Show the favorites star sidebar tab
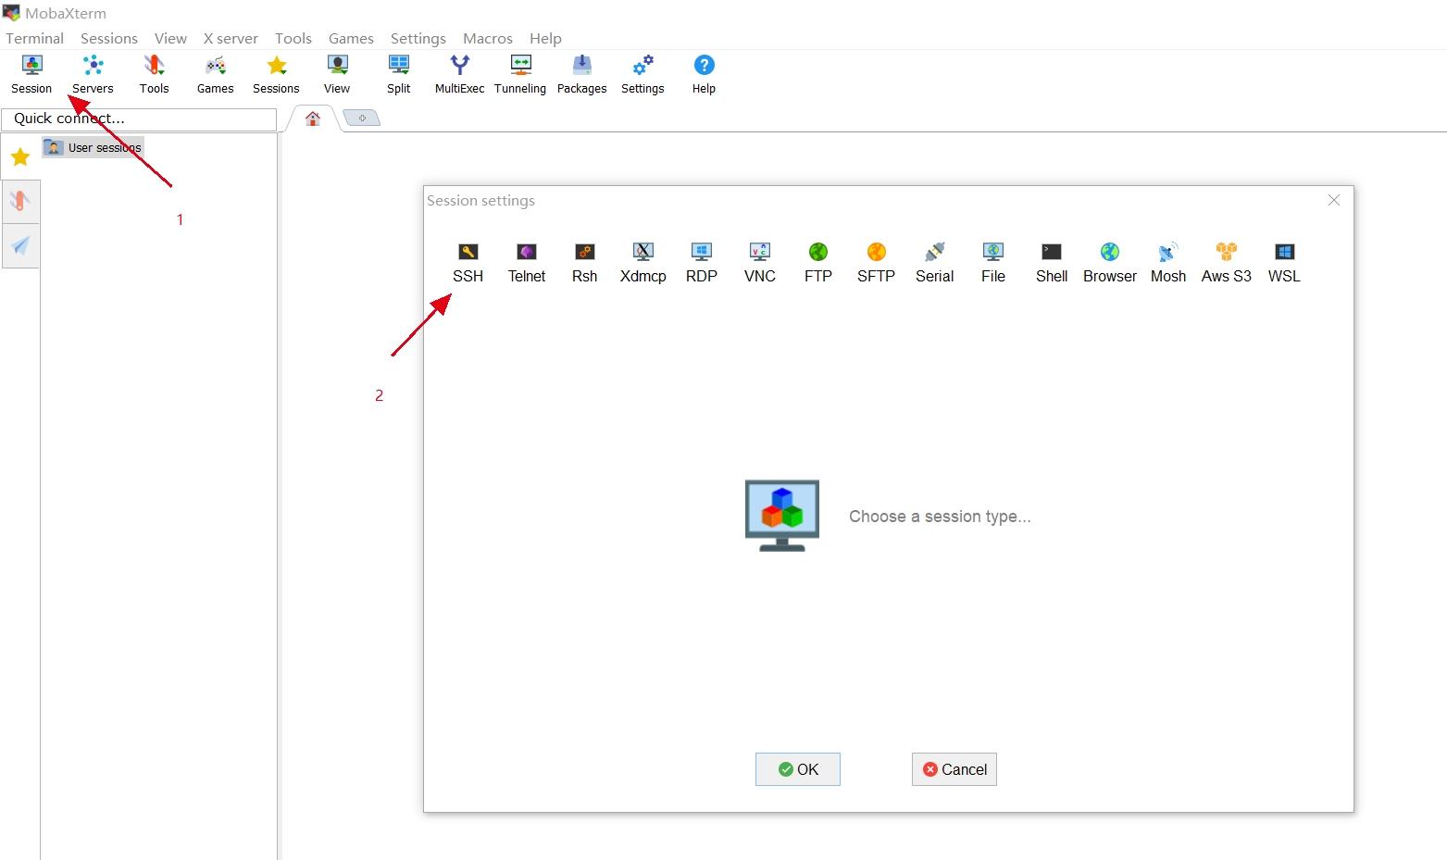Viewport: 1447px width, 860px height. tap(20, 157)
